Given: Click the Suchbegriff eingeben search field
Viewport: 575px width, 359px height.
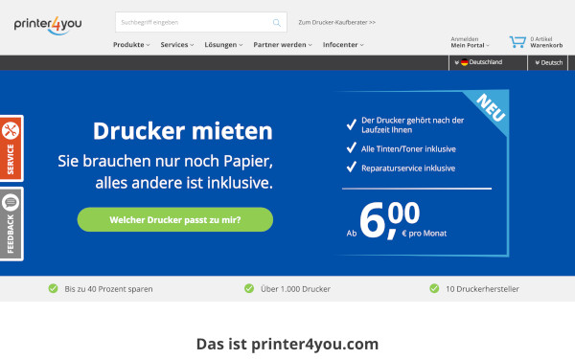Looking at the screenshot, I should click(x=201, y=22).
